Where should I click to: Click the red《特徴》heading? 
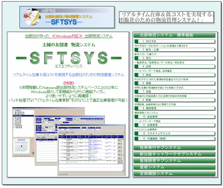click(x=69, y=83)
